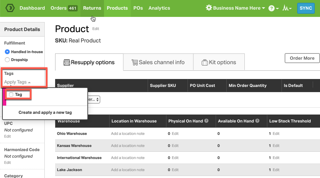Click the Order More button
320x178 pixels.
click(x=302, y=58)
